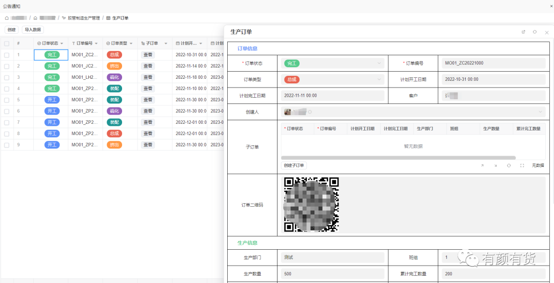Open order panel in new window icon

[523, 32]
